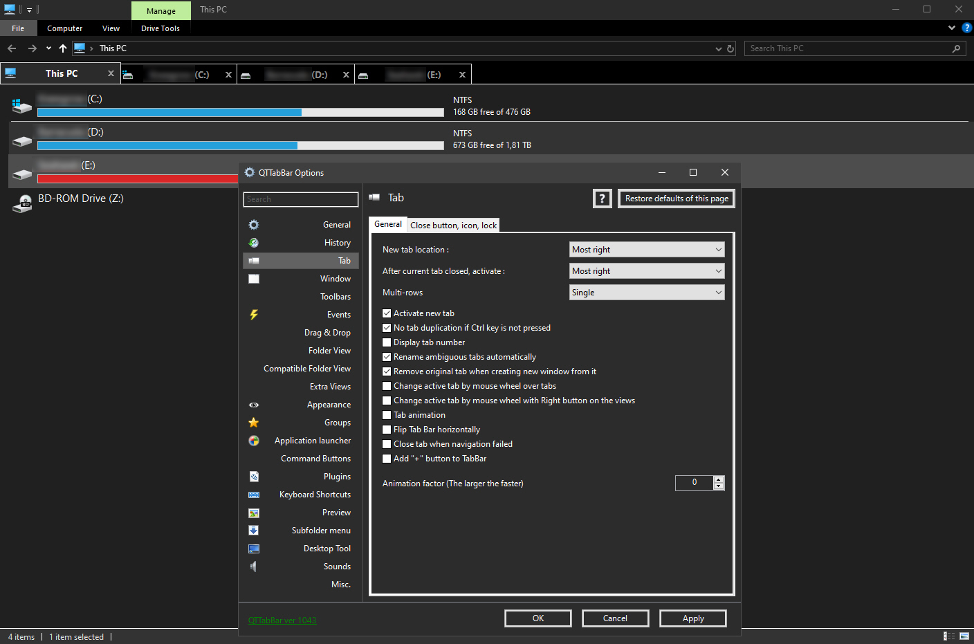Screen dimensions: 974x644
Task: Expand the address bar history dropdown
Action: pos(718,48)
